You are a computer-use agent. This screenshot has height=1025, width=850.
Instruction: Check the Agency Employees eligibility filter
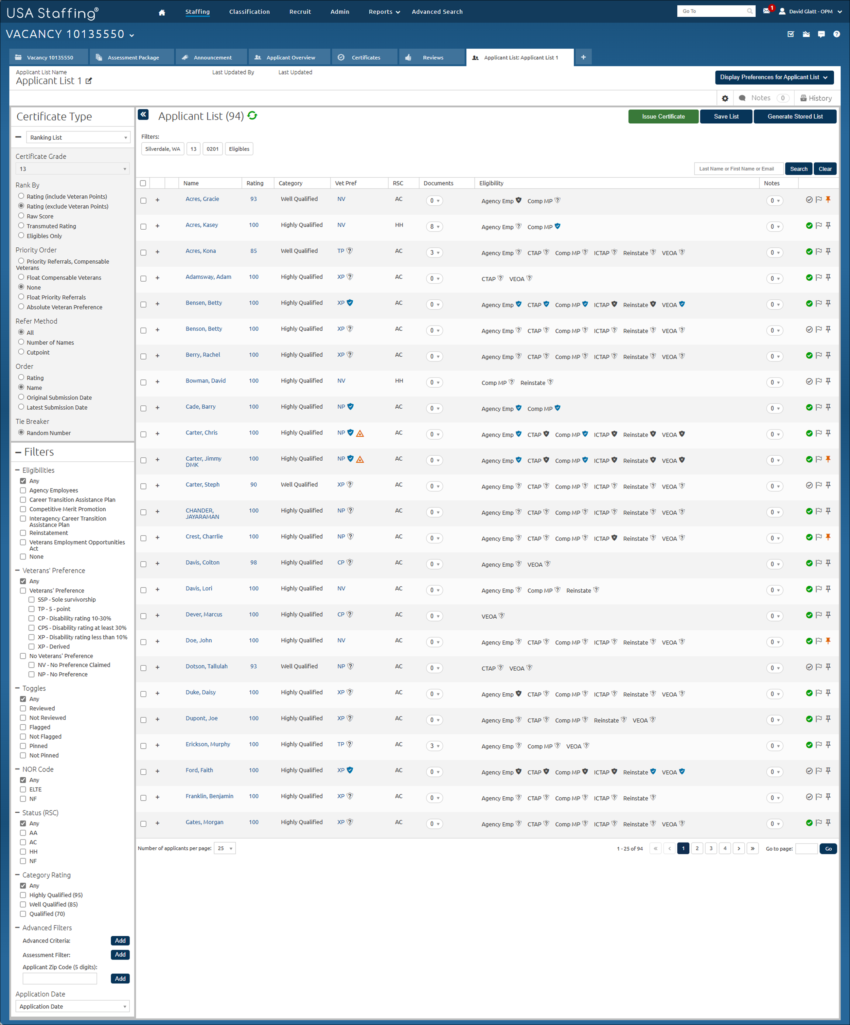point(23,490)
